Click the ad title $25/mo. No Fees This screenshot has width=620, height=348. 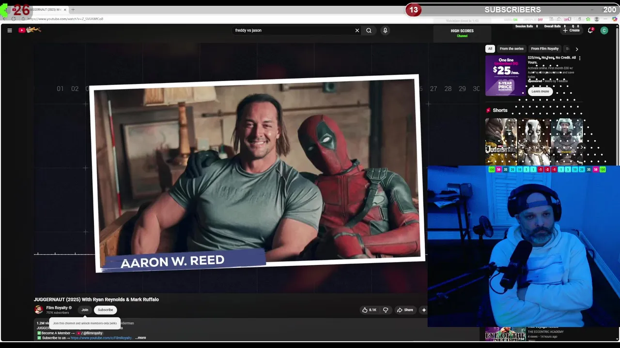pyautogui.click(x=552, y=59)
